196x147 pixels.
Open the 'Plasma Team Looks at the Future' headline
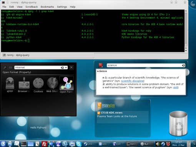tap(117, 116)
